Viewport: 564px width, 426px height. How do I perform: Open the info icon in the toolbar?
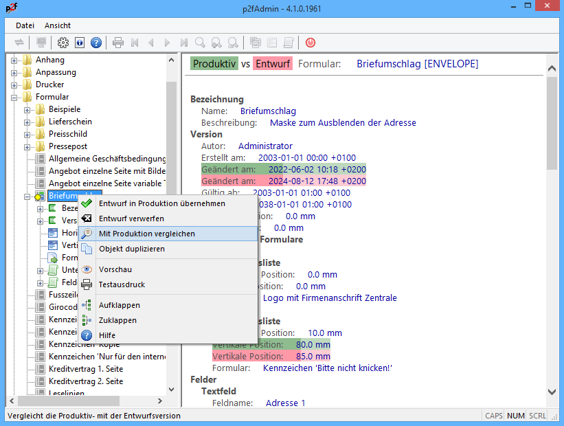(x=80, y=43)
